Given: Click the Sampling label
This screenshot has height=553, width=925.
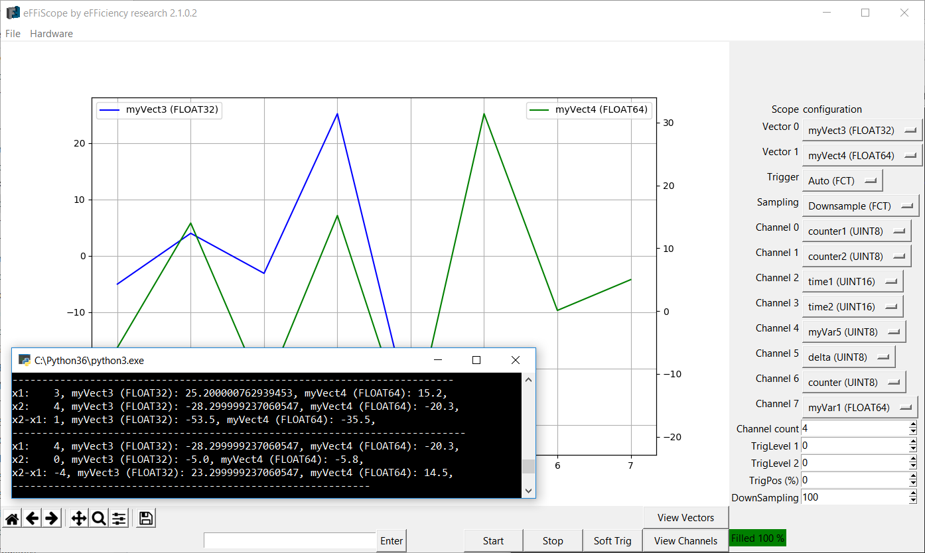Looking at the screenshot, I should pyautogui.click(x=778, y=202).
